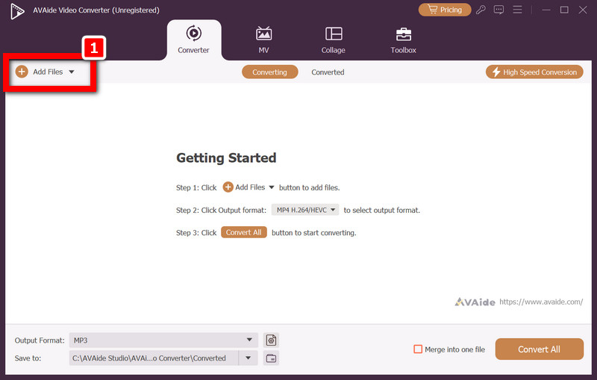Maximize the AVAide window
This screenshot has width=597, height=380.
[564, 10]
